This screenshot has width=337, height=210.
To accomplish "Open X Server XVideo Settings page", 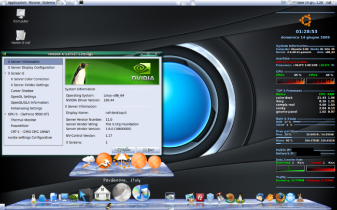I will tap(30, 85).
